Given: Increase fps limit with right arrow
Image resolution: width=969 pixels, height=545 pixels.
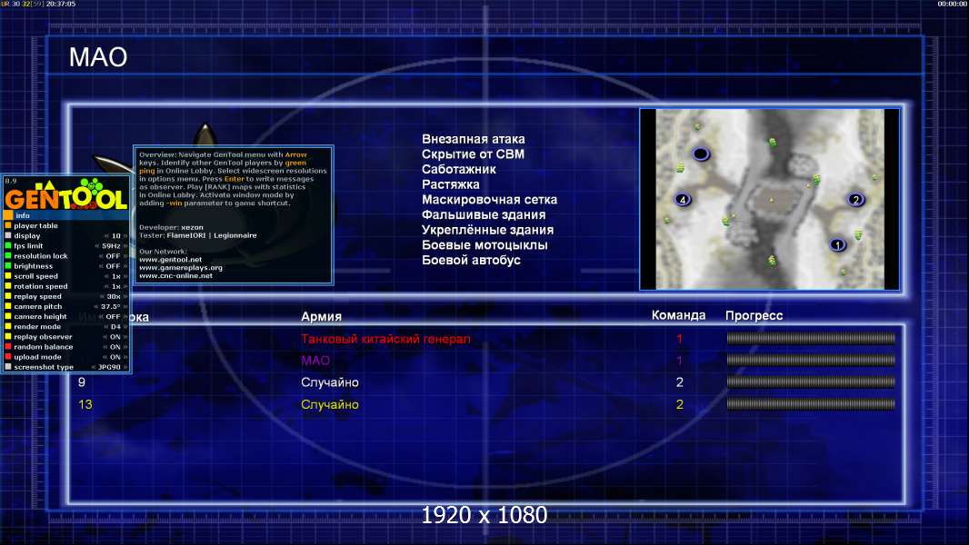Looking at the screenshot, I should pyautogui.click(x=125, y=245).
